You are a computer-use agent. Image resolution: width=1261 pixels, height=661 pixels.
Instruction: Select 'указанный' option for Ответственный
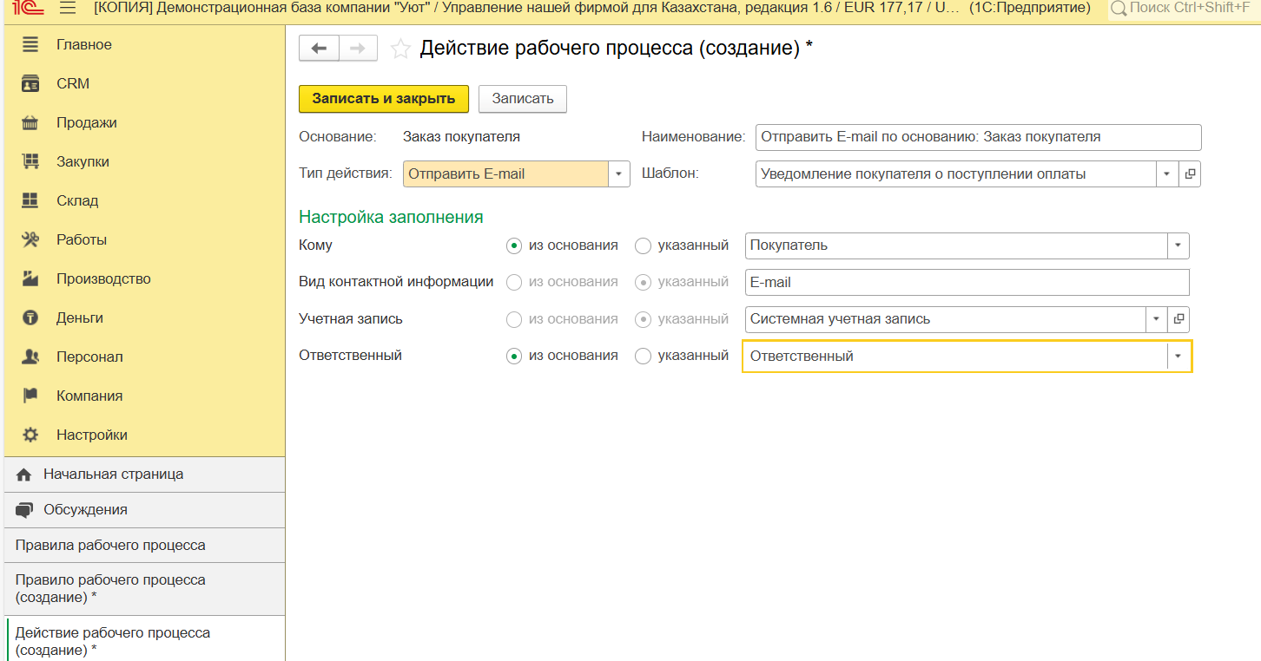tap(644, 357)
